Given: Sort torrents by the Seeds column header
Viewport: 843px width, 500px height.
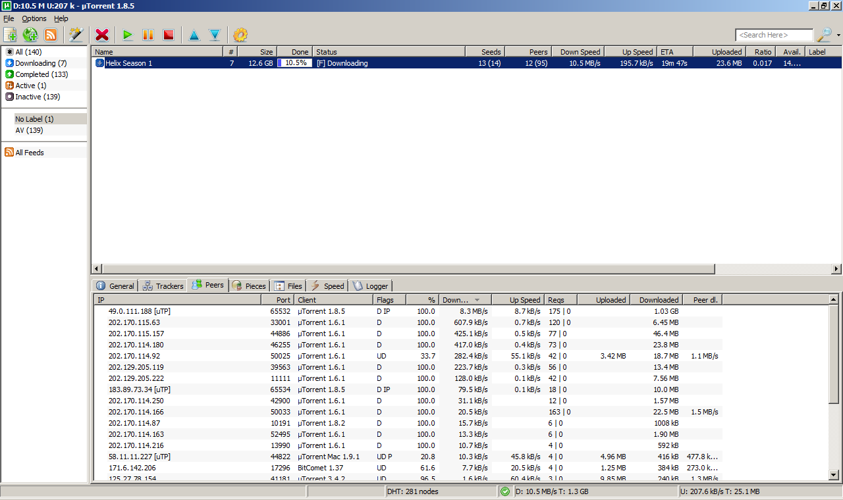Looking at the screenshot, I should (x=485, y=52).
